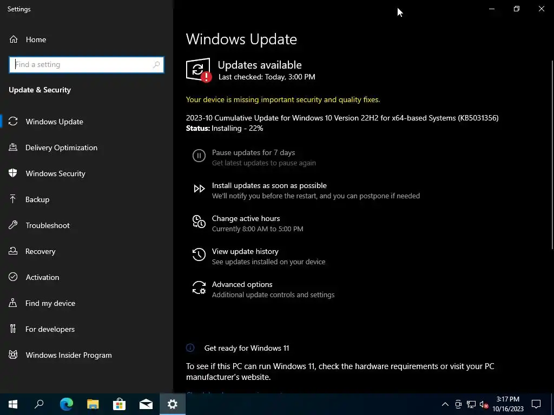Select Backup in sidebar
Viewport: 554px width, 415px height.
(87, 199)
